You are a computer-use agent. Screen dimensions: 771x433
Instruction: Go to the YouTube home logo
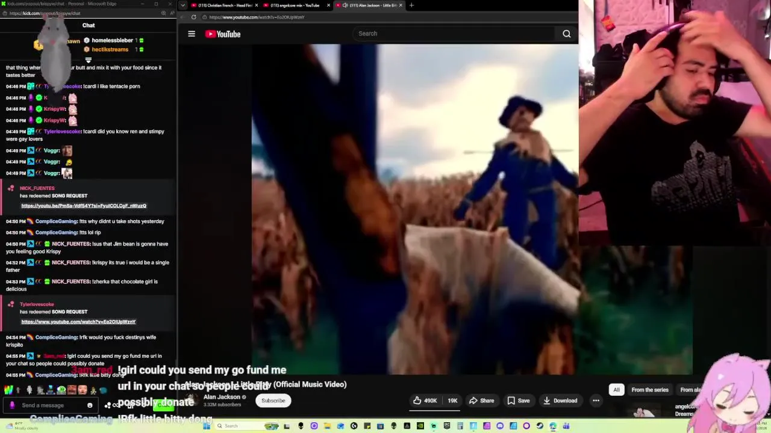tap(223, 34)
